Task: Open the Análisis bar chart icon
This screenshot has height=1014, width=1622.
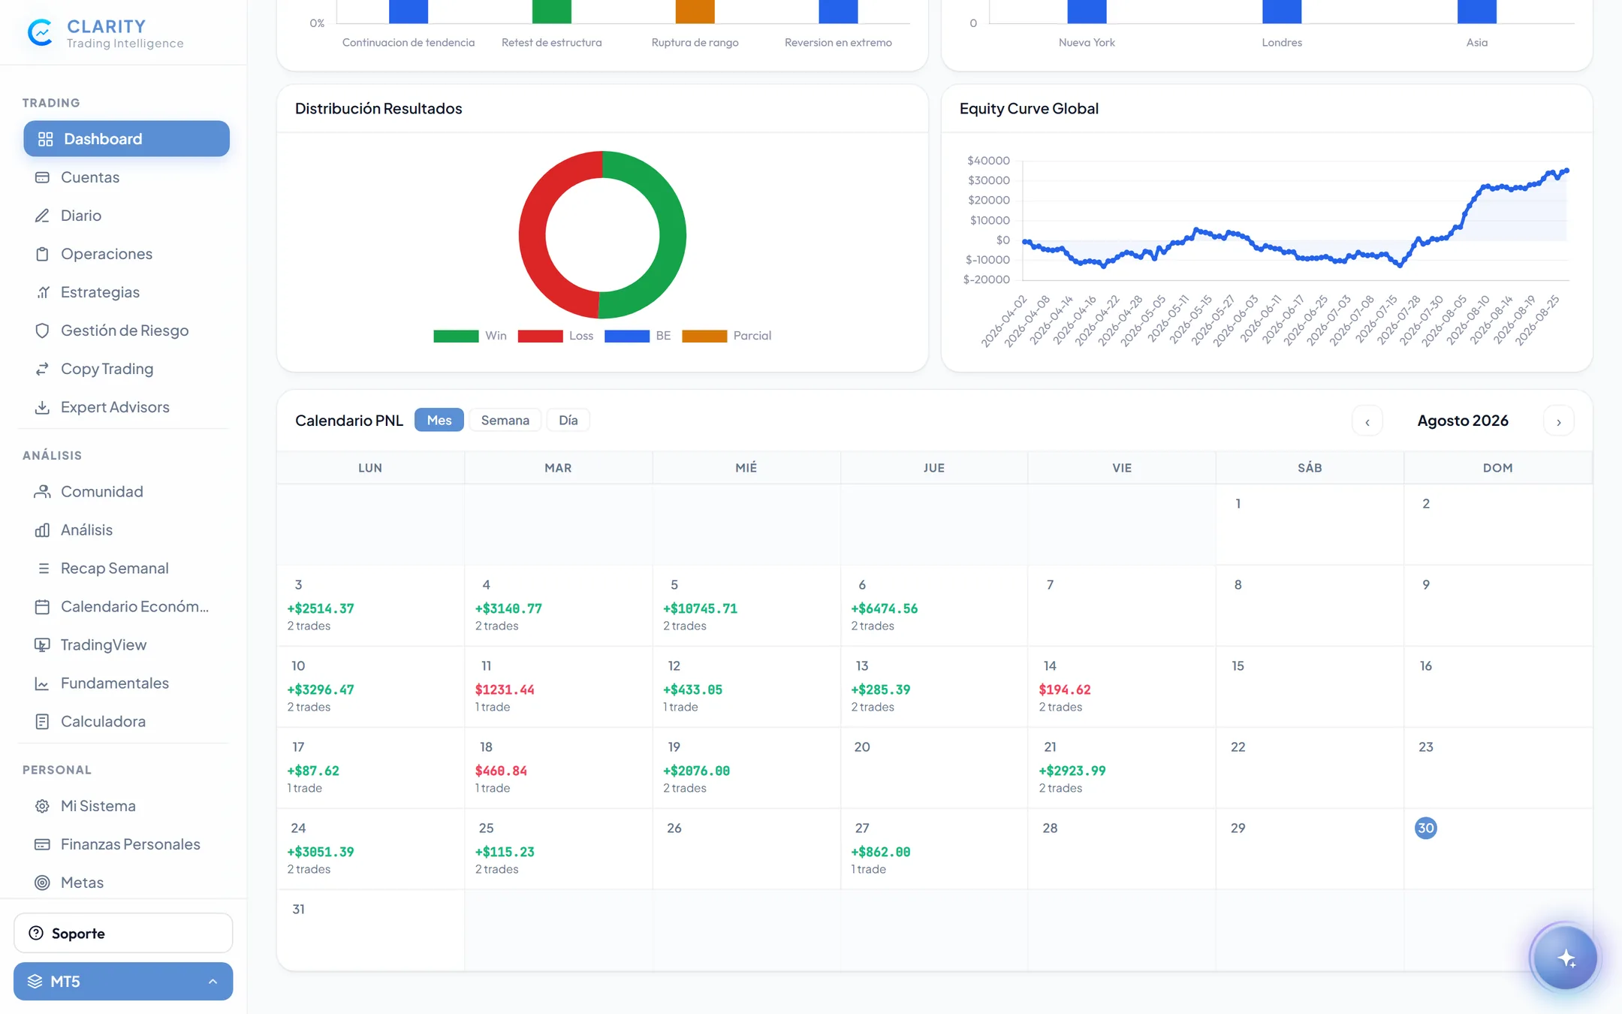Action: tap(42, 530)
